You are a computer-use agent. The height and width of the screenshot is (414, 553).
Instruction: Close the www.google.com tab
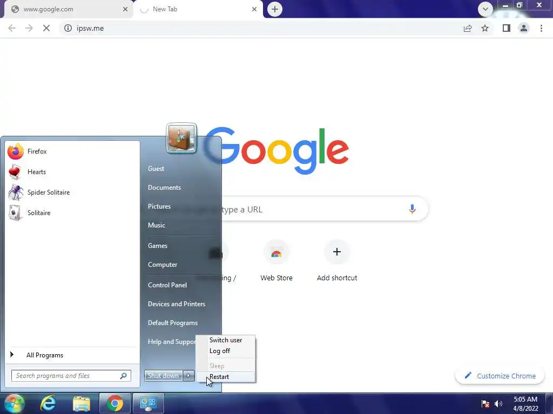[125, 9]
